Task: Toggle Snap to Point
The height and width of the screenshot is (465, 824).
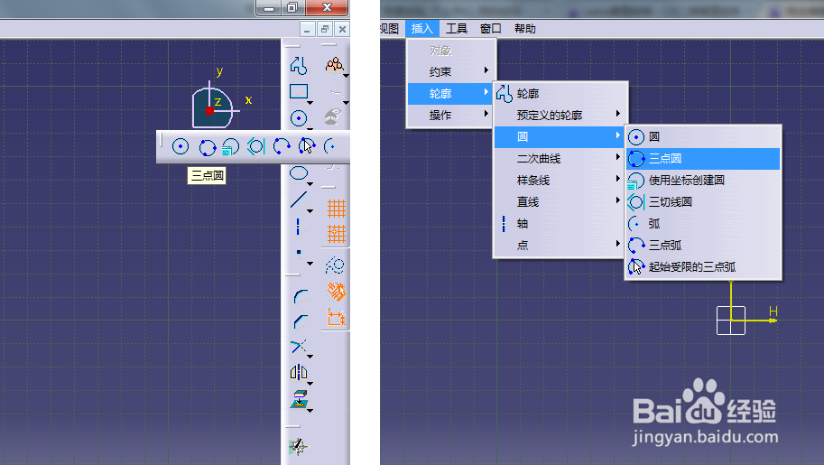Action: [337, 234]
